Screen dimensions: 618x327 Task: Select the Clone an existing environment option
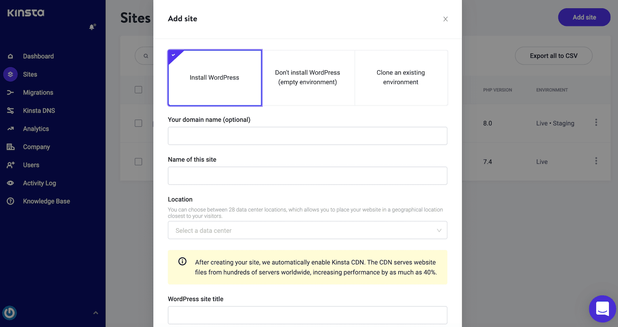coord(400,78)
